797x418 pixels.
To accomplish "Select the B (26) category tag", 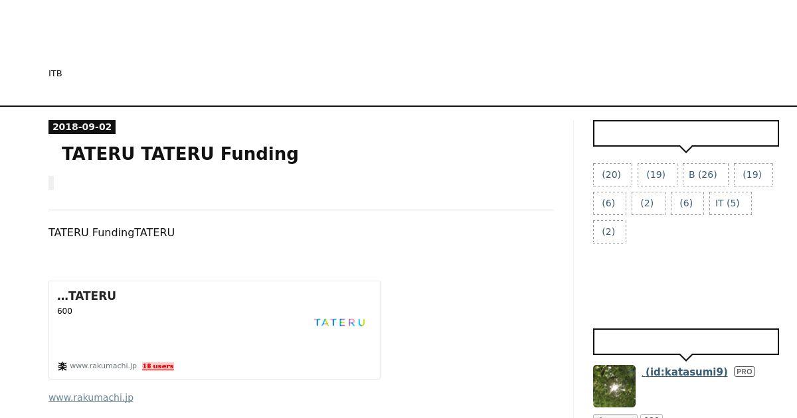I will coord(705,174).
